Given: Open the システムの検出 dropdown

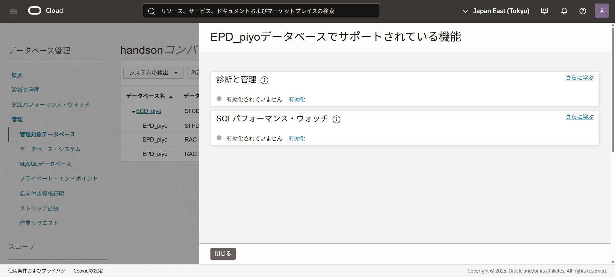Looking at the screenshot, I should coord(153,73).
